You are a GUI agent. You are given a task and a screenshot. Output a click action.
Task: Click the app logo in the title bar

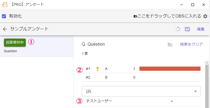coord(5,5)
